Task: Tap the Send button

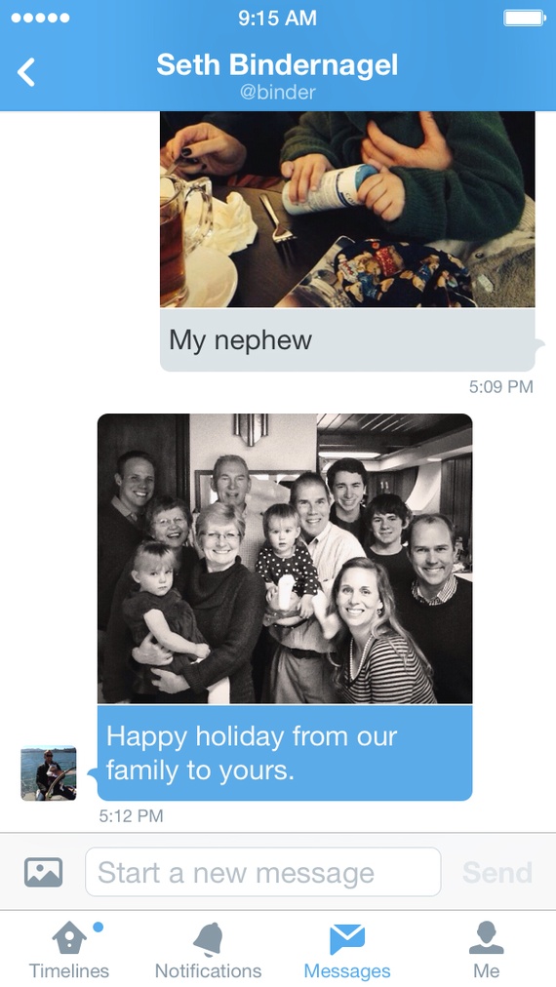Action: 497,873
